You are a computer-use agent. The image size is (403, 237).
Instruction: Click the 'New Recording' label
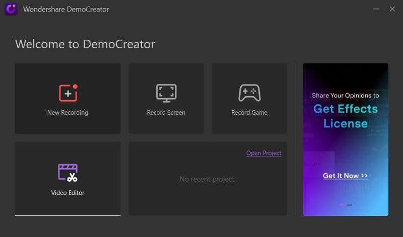coord(68,113)
